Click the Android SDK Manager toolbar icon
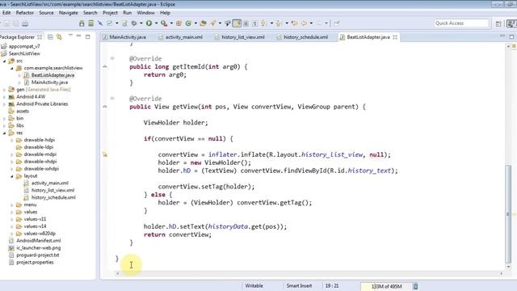 (82, 23)
